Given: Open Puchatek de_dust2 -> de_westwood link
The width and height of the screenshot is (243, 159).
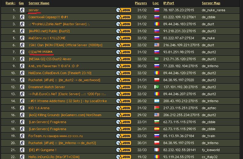Looking at the screenshot, I should 64,80.
